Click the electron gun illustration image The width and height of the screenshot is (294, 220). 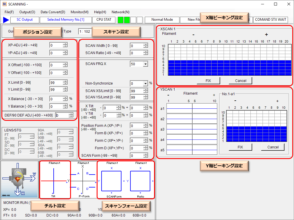point(19,179)
